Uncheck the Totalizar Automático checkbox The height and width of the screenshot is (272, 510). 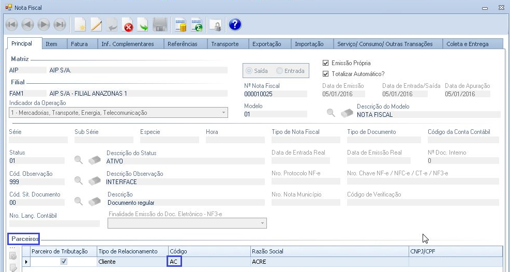(x=325, y=74)
